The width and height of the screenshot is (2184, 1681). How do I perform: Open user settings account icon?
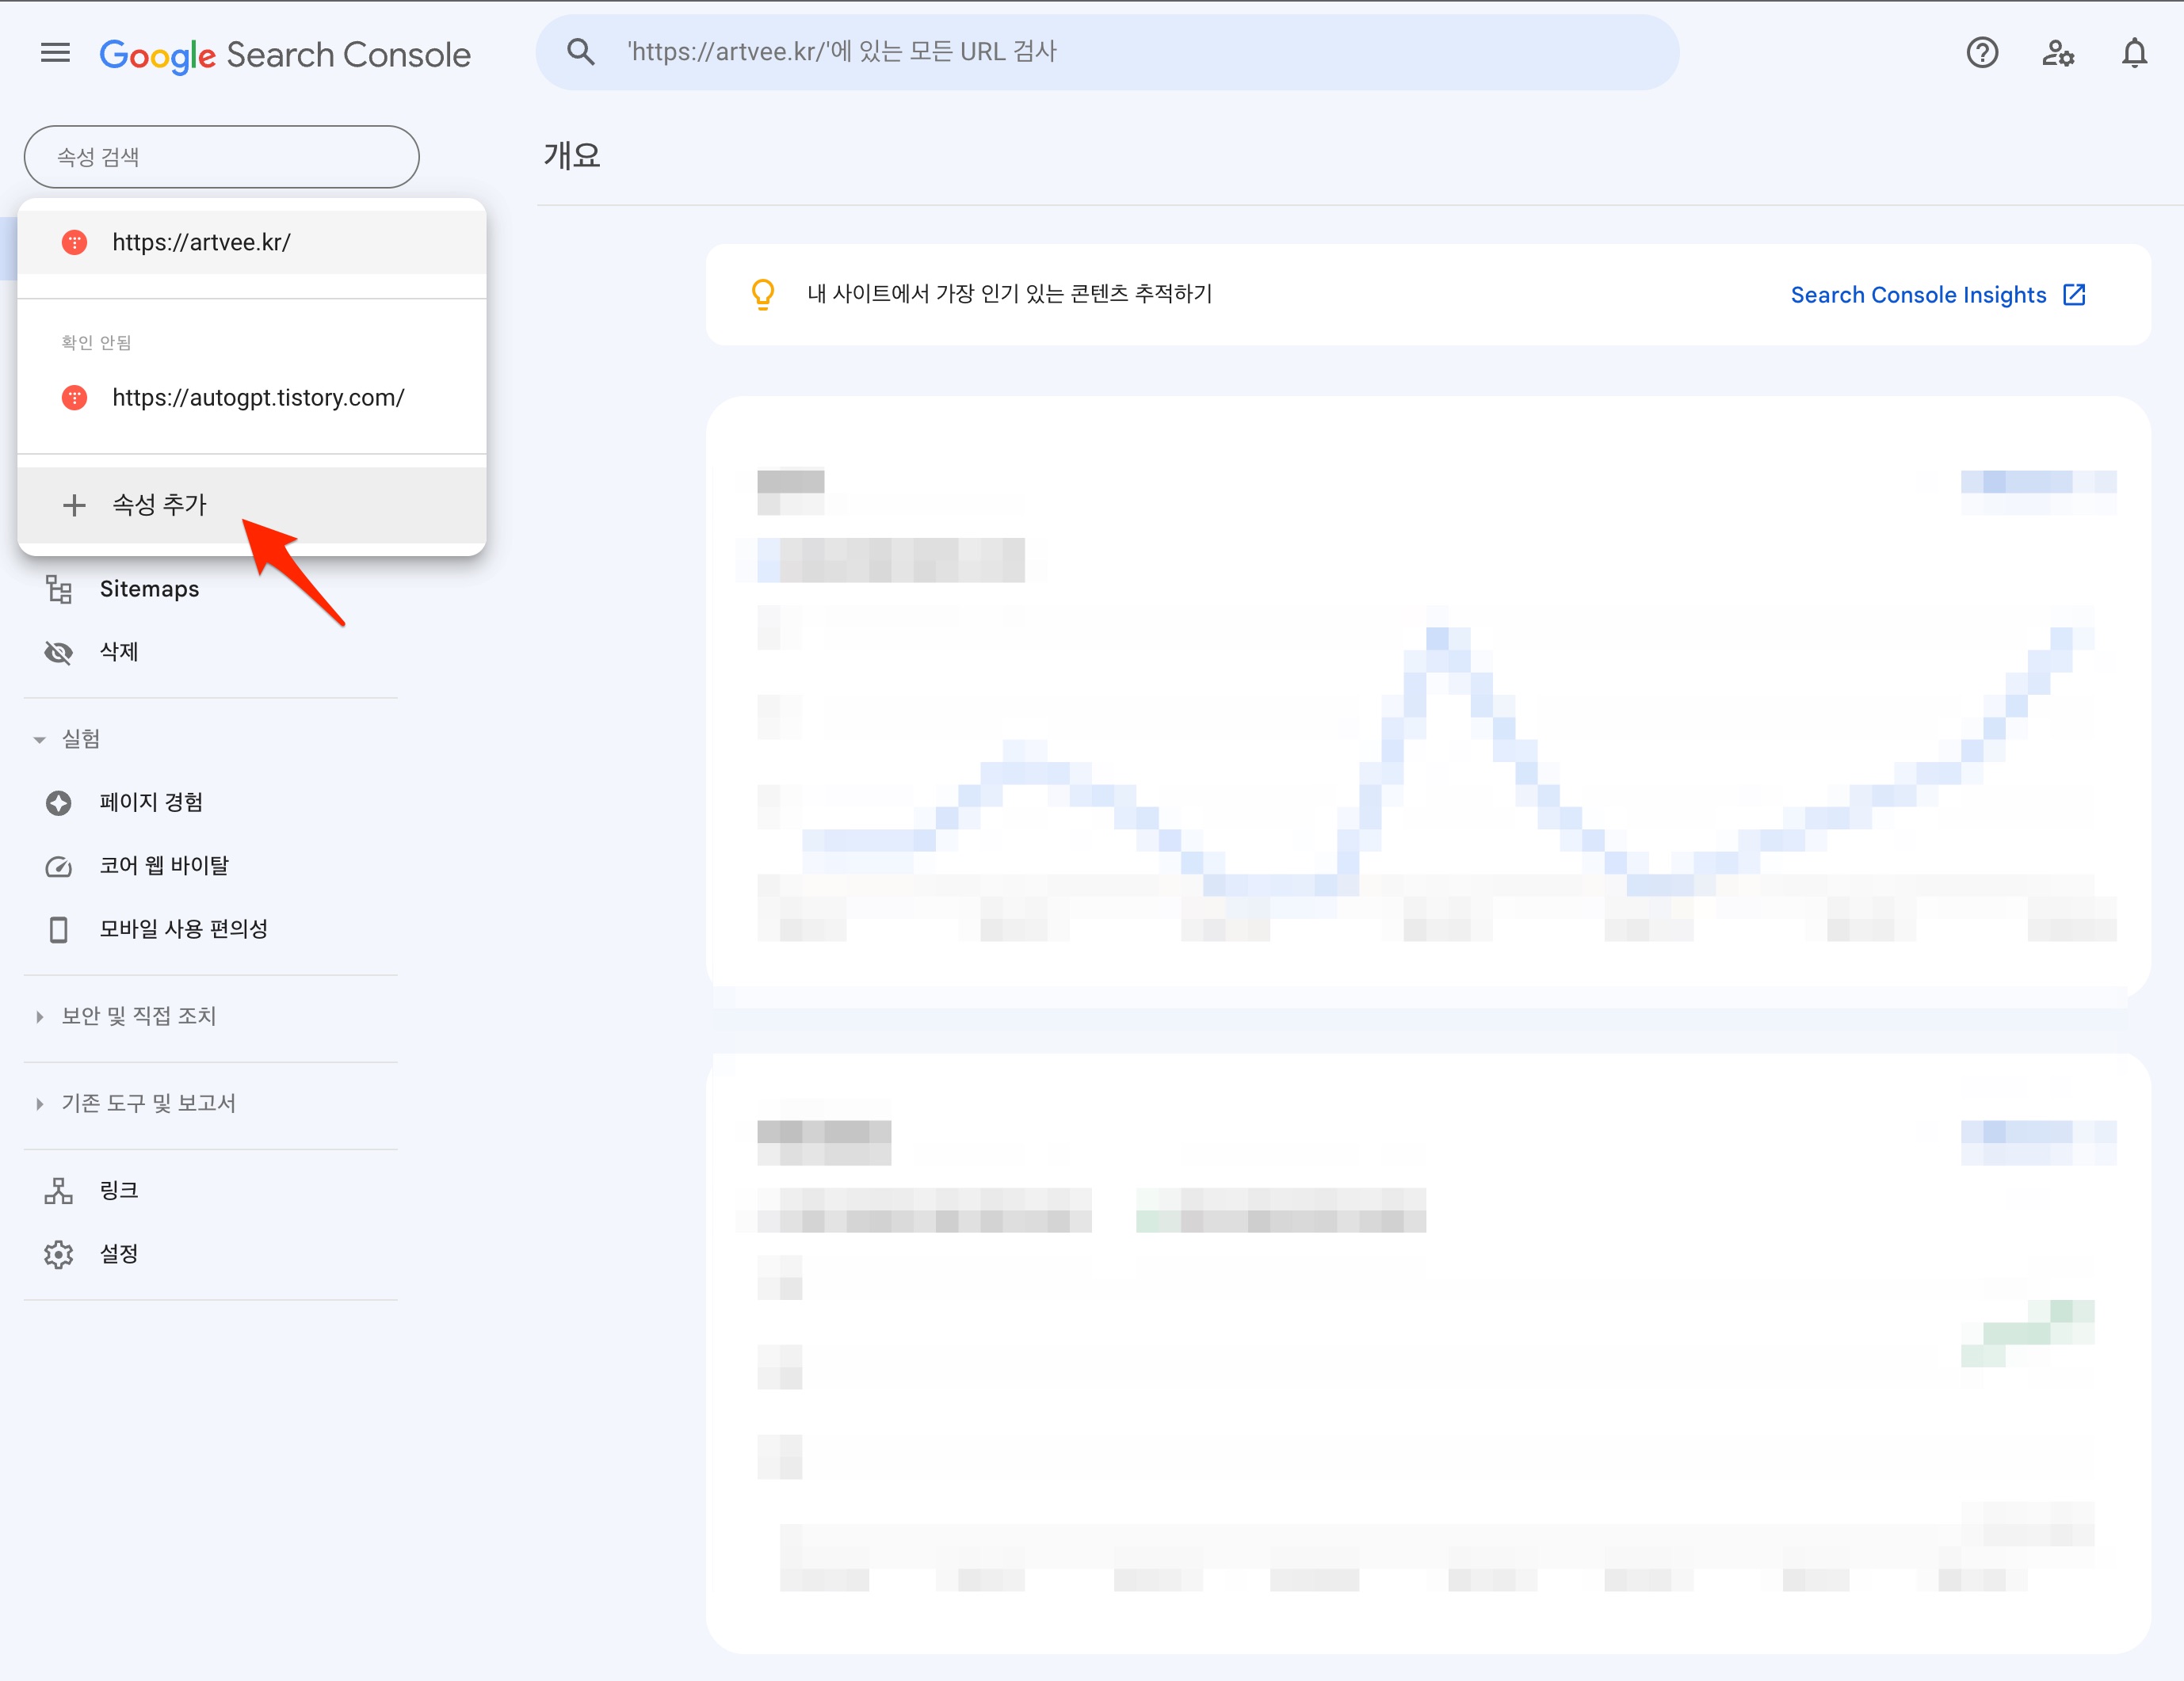[2057, 53]
